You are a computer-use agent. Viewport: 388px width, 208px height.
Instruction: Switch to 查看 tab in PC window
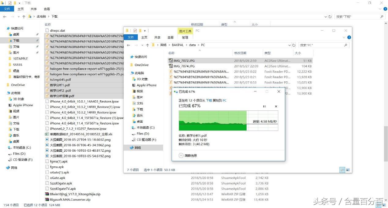pos(170,37)
